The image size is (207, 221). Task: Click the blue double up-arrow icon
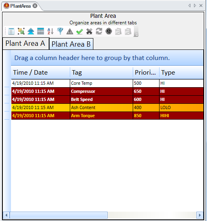click(31, 31)
